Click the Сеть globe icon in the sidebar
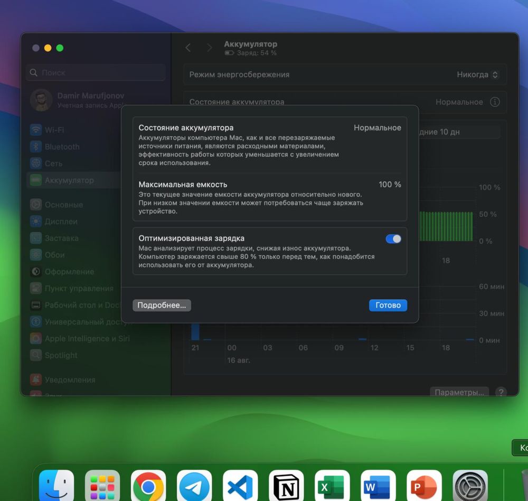Viewport: 528px width, 501px height. 36,163
